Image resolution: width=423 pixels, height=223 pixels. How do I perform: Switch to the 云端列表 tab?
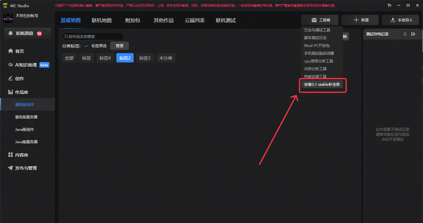pyautogui.click(x=195, y=20)
